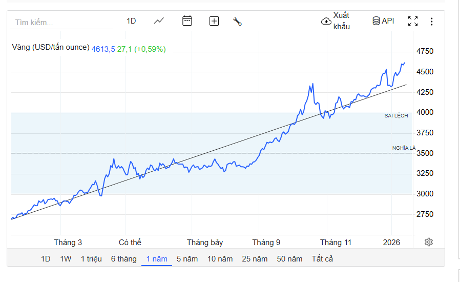Show the Tất cả full history
Viewport: 460px width, 282px height.
[x=322, y=259]
